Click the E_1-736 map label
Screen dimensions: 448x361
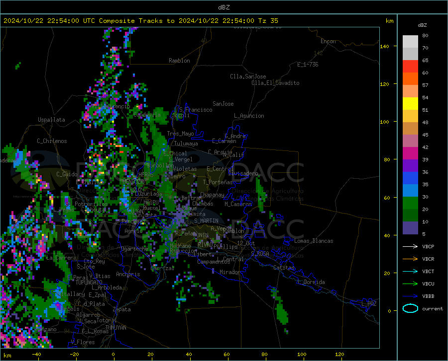pos(308,65)
